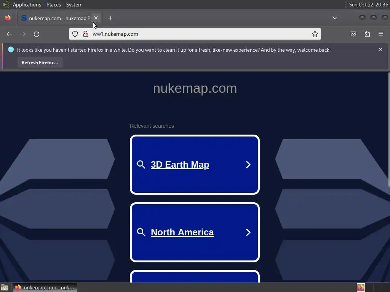
Task: Dismiss the Firefox refresh notification bar
Action: [x=380, y=49]
